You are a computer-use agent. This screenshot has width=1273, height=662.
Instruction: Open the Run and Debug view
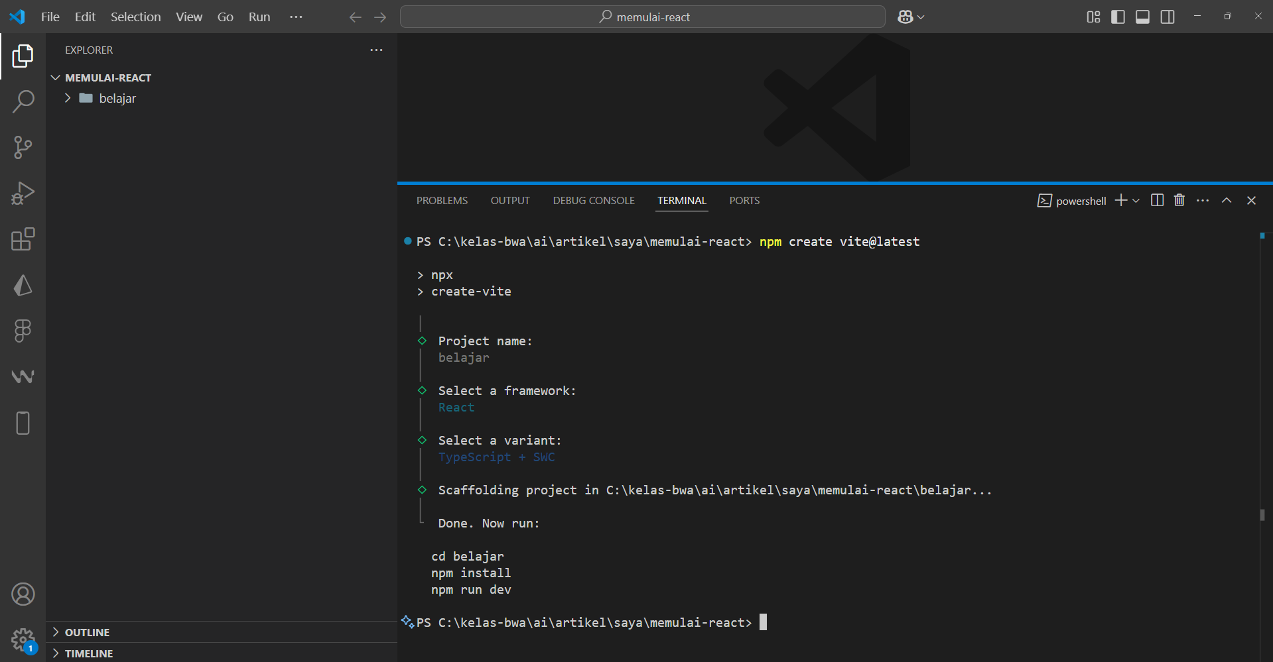pos(23,193)
